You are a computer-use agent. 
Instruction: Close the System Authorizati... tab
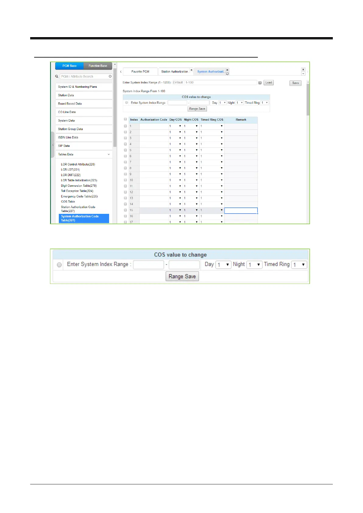pos(227,70)
